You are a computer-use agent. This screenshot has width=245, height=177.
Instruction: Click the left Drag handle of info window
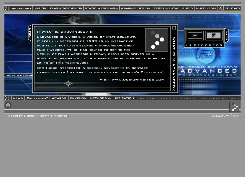pyautogui.click(x=30, y=33)
